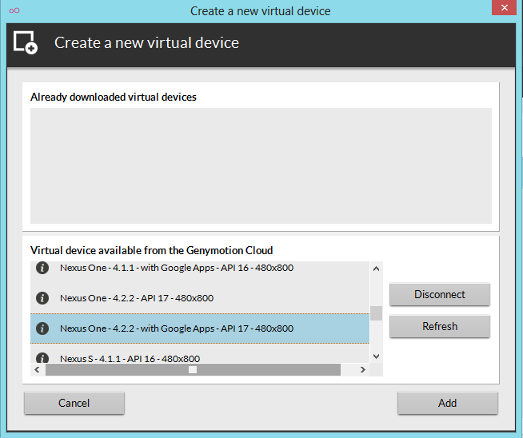This screenshot has width=523, height=438.
Task: Click the device list scroll down arrow
Action: [376, 356]
